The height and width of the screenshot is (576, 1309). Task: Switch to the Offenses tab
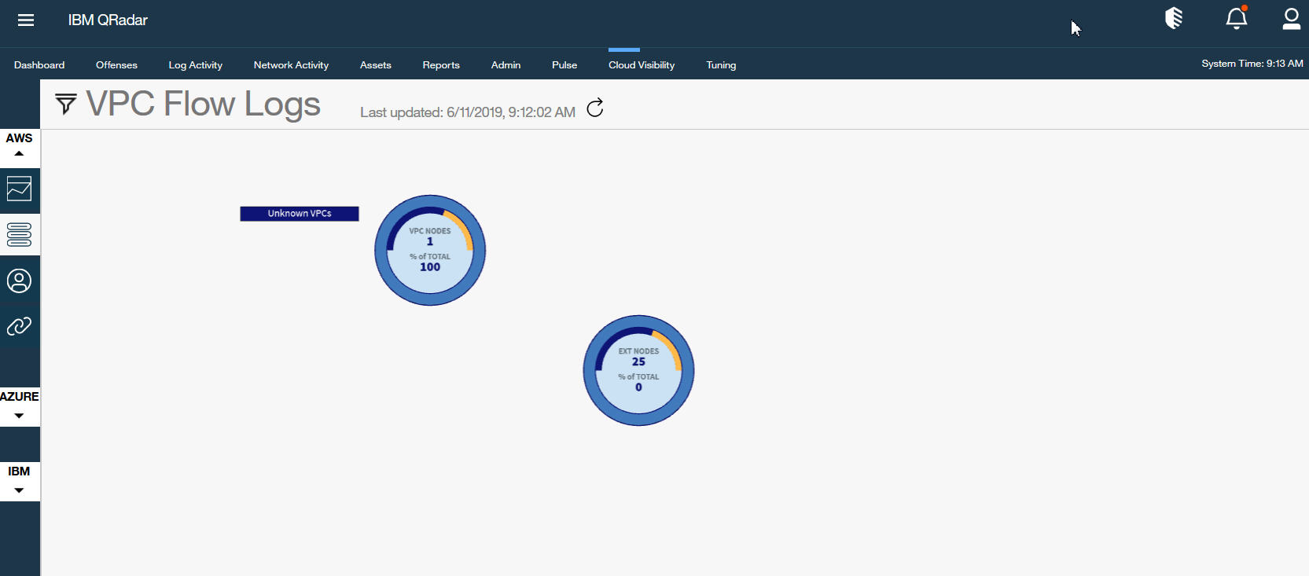click(116, 65)
